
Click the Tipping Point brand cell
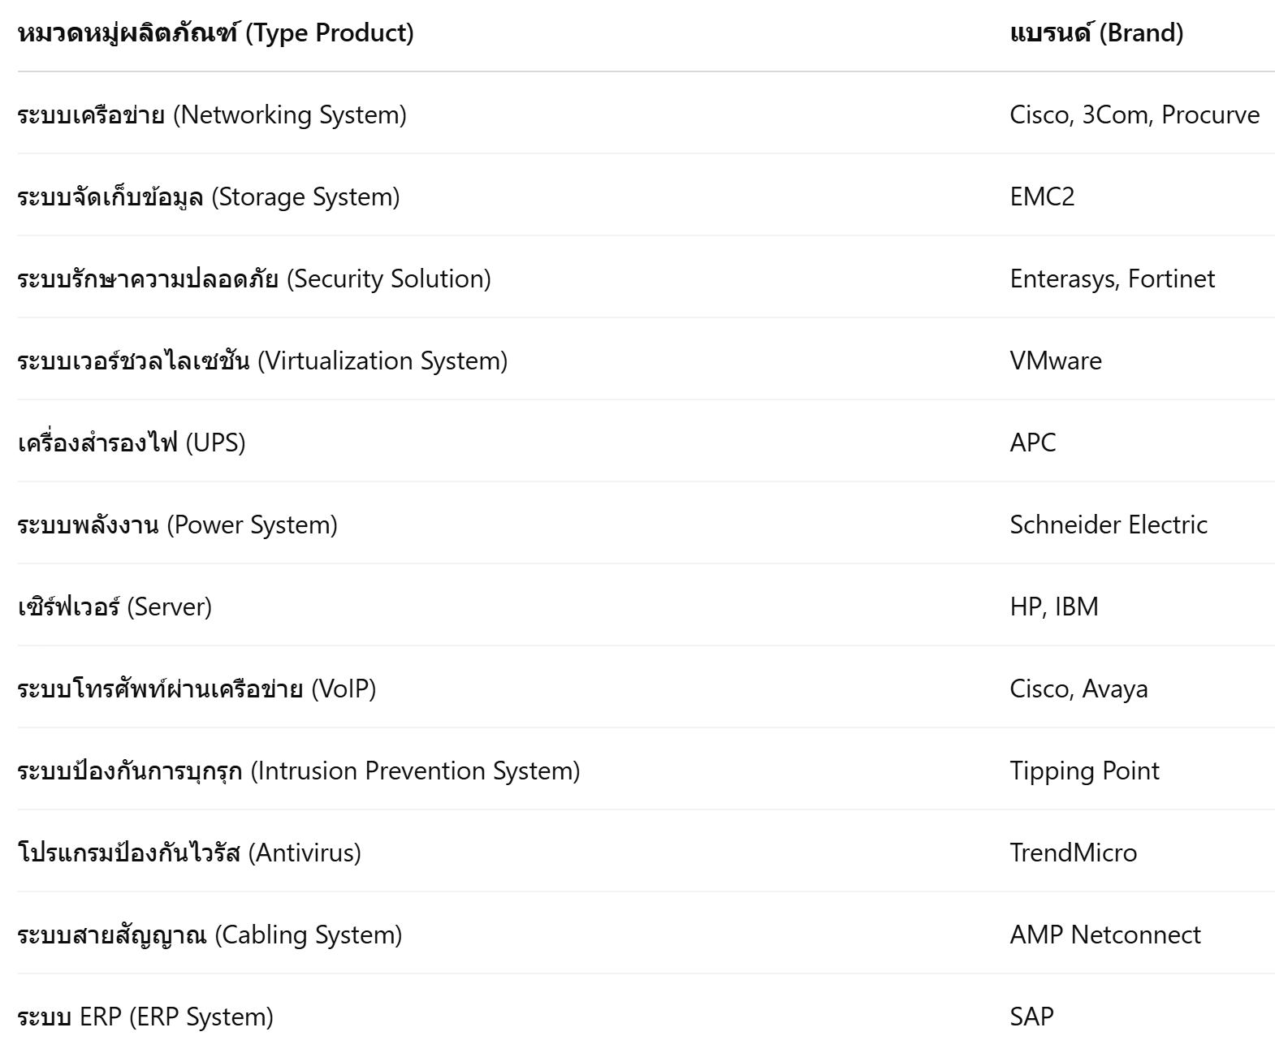1083,771
